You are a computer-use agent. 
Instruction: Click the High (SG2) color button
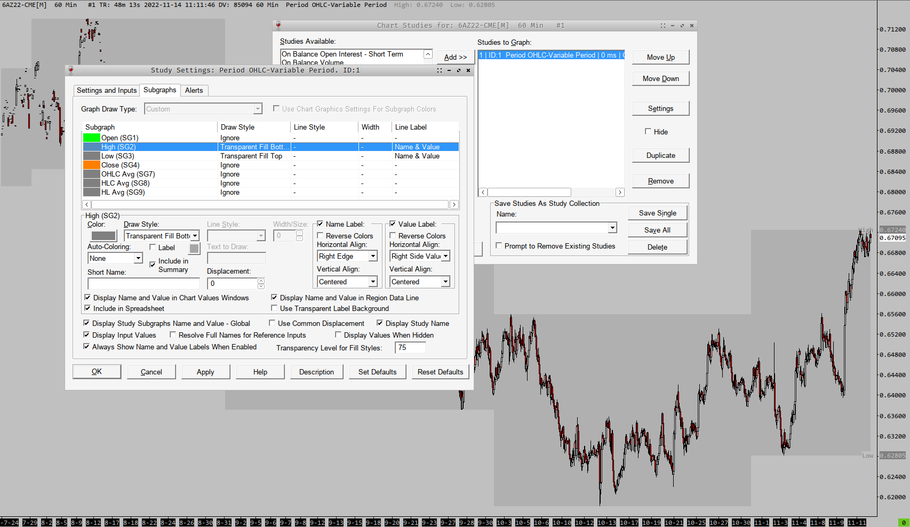(103, 236)
